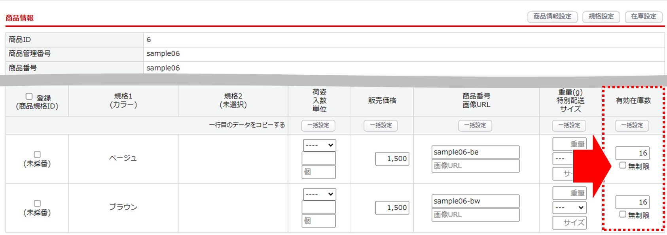Image resolution: width=667 pixels, height=235 pixels.
Task: Click 一括設定 under 商品番号 column
Action: (475, 125)
